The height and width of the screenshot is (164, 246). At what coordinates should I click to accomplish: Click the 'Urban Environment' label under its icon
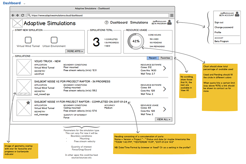tap(54, 46)
